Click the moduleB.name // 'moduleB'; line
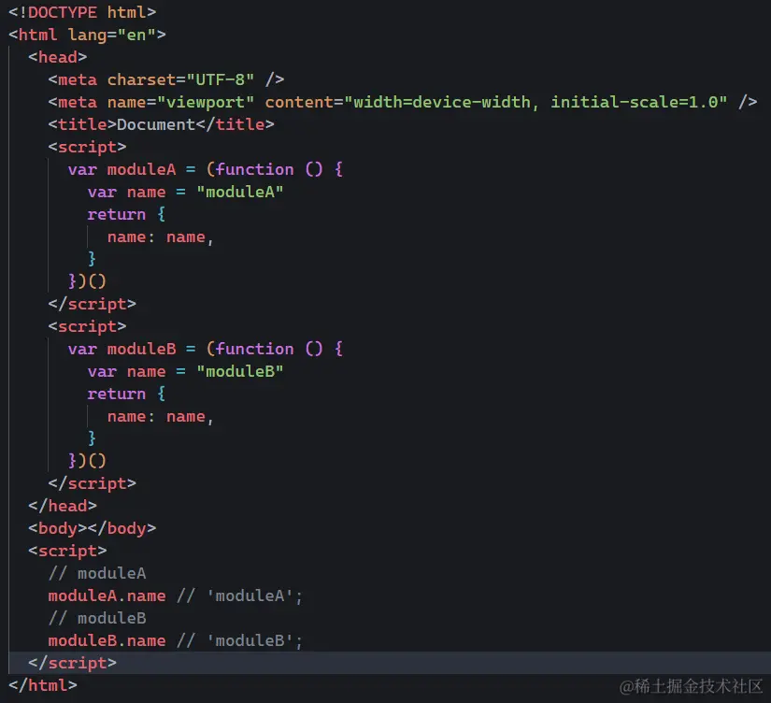Viewport: 771px width, 703px height. coord(176,640)
